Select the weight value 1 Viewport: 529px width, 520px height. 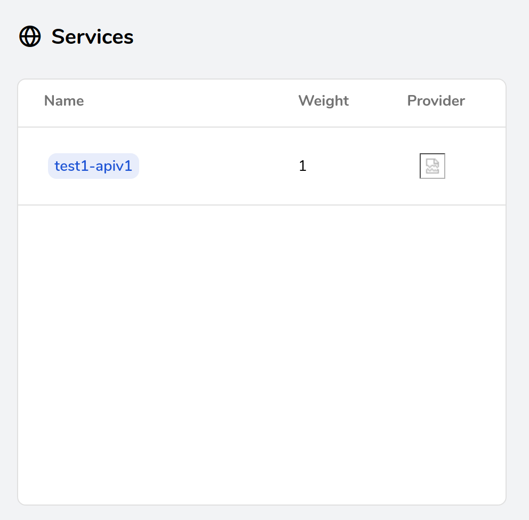tap(302, 166)
